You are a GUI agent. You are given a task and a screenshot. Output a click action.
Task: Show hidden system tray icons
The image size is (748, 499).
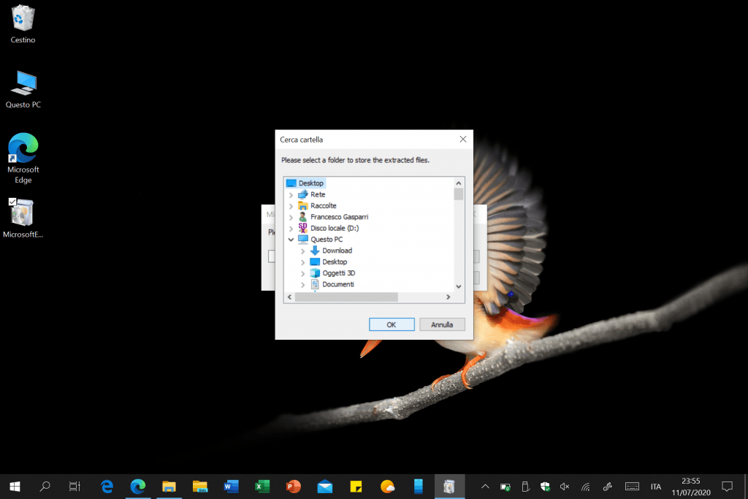[484, 487]
